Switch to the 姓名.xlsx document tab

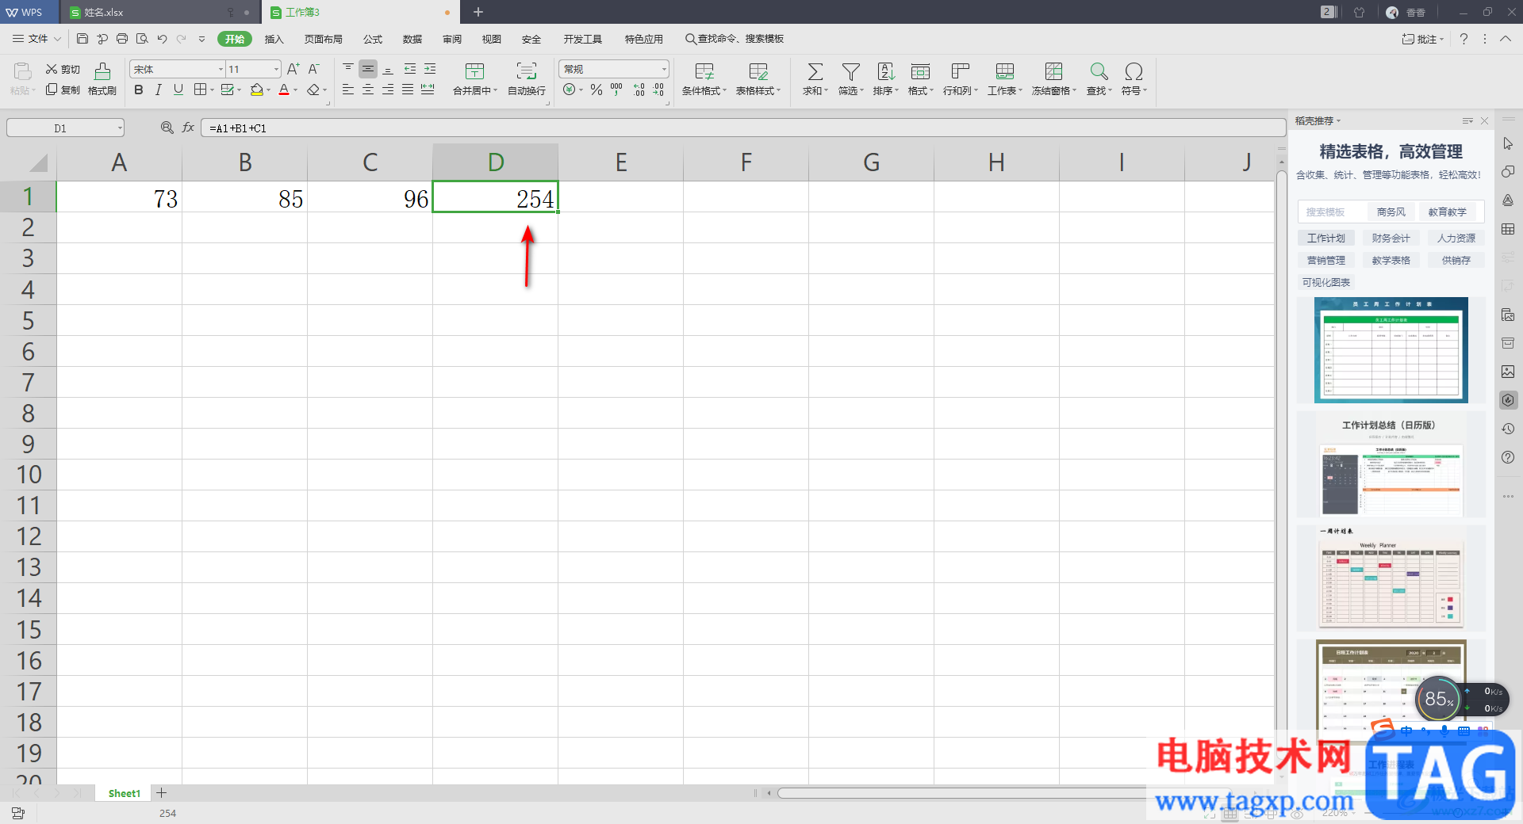(x=159, y=12)
